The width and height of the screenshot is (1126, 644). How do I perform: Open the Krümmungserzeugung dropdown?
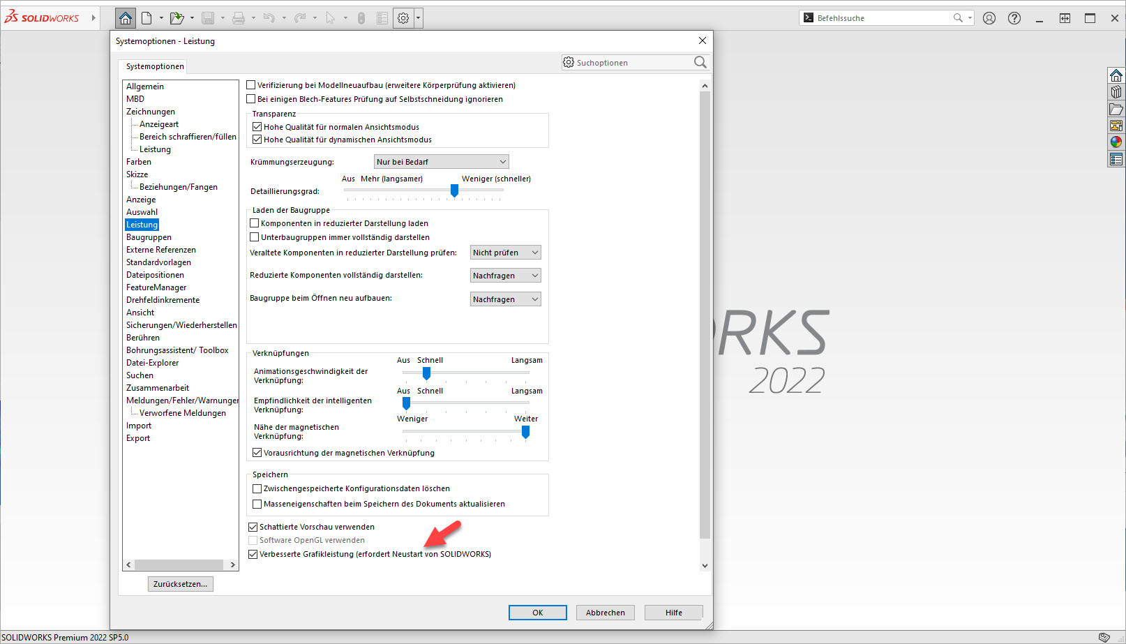tap(442, 162)
